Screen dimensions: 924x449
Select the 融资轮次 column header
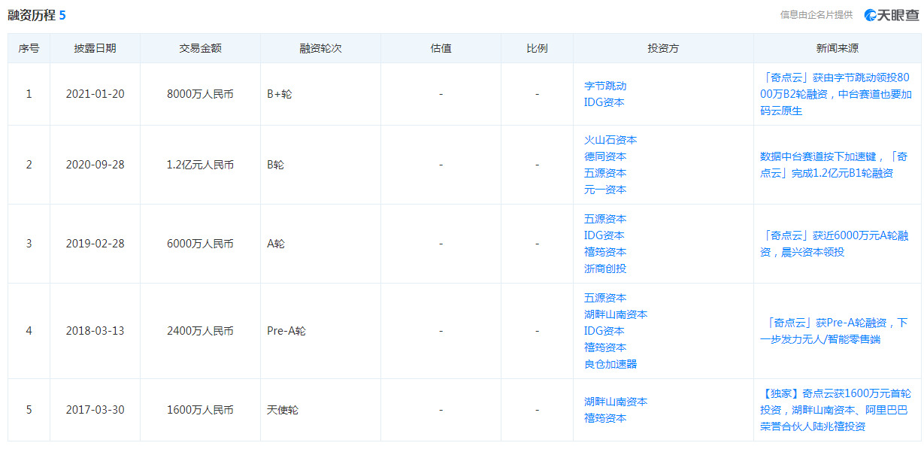[321, 48]
